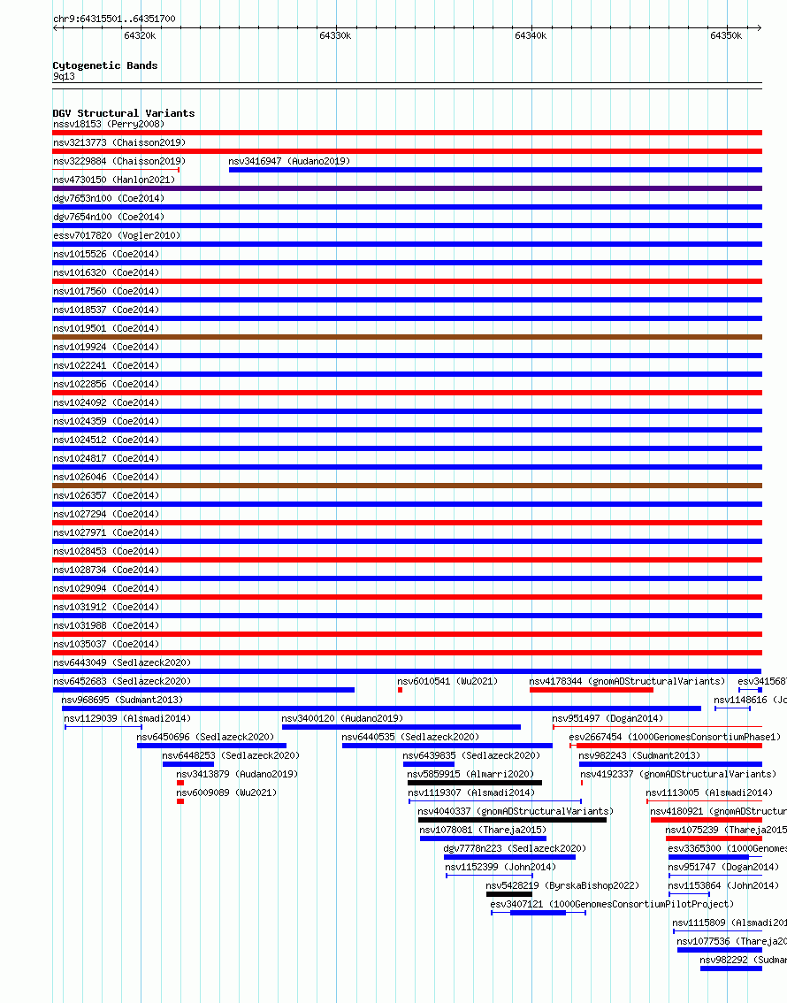
Task: Open nsv1031912 (Coe2014) variant
Action: coord(106,607)
